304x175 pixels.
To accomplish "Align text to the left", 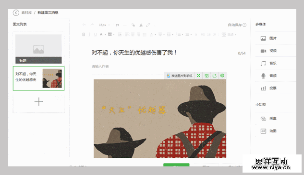I will (127, 34).
